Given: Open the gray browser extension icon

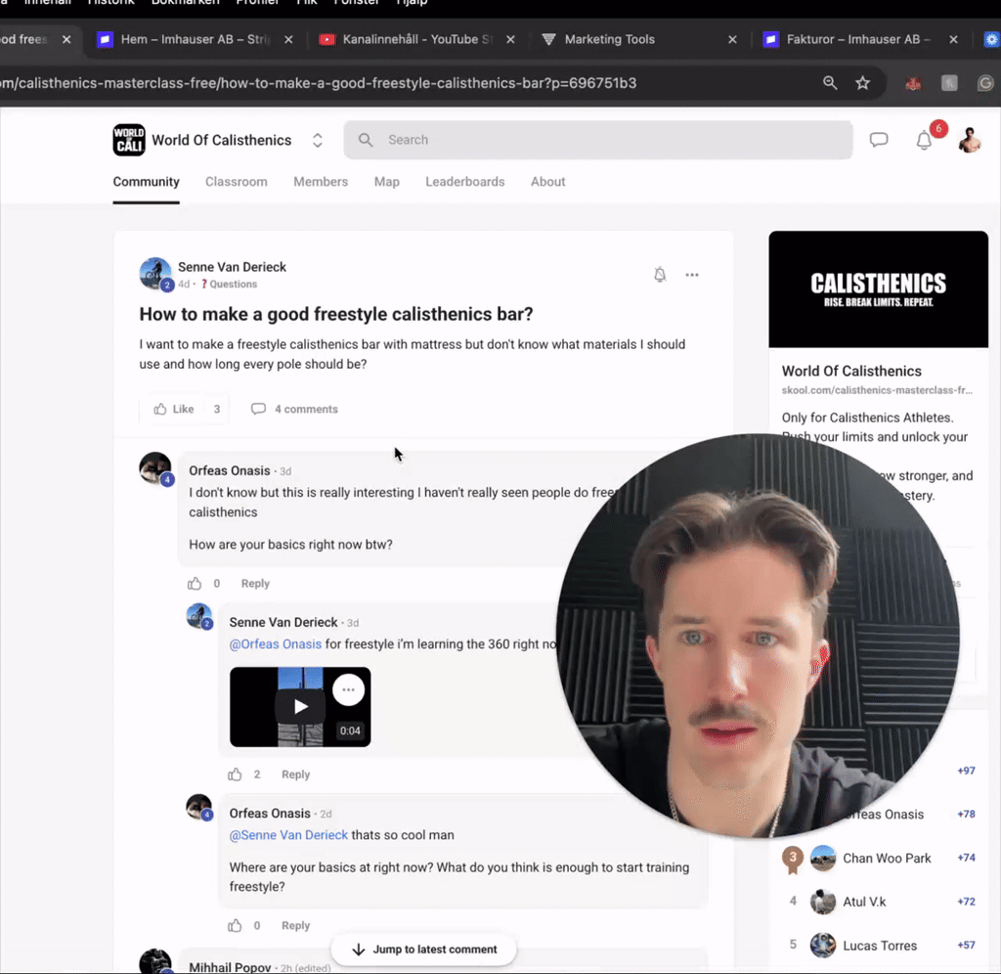Looking at the screenshot, I should point(949,83).
